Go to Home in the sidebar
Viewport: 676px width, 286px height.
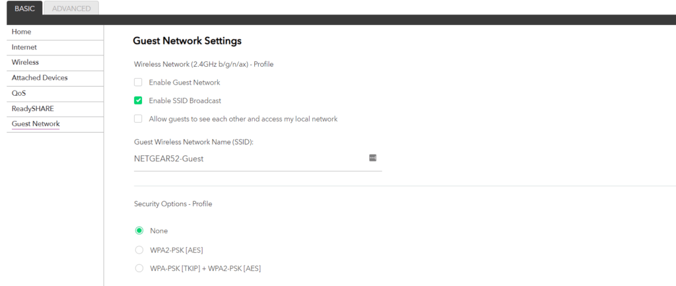(x=22, y=32)
